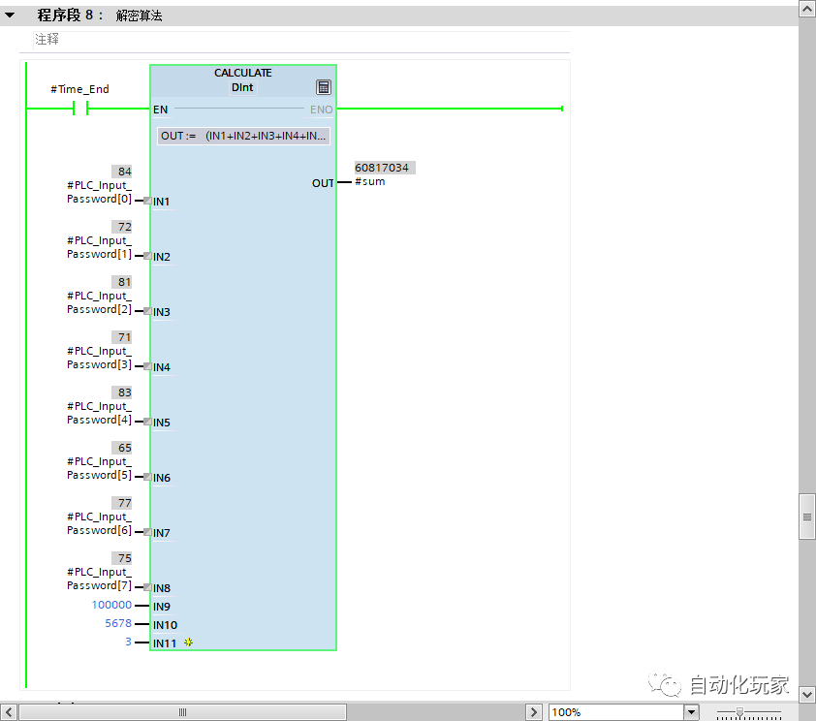Click the horizontal scrollbar right arrow

click(x=533, y=711)
